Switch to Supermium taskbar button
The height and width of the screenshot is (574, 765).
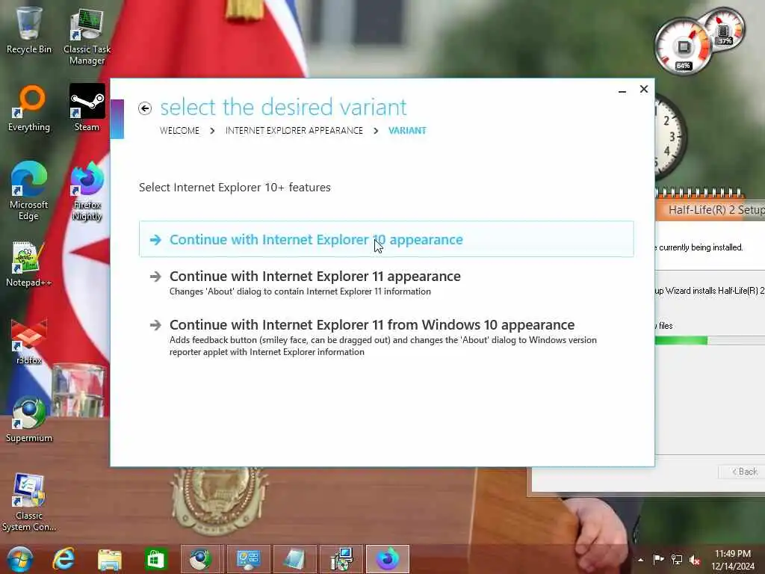[x=200, y=559]
